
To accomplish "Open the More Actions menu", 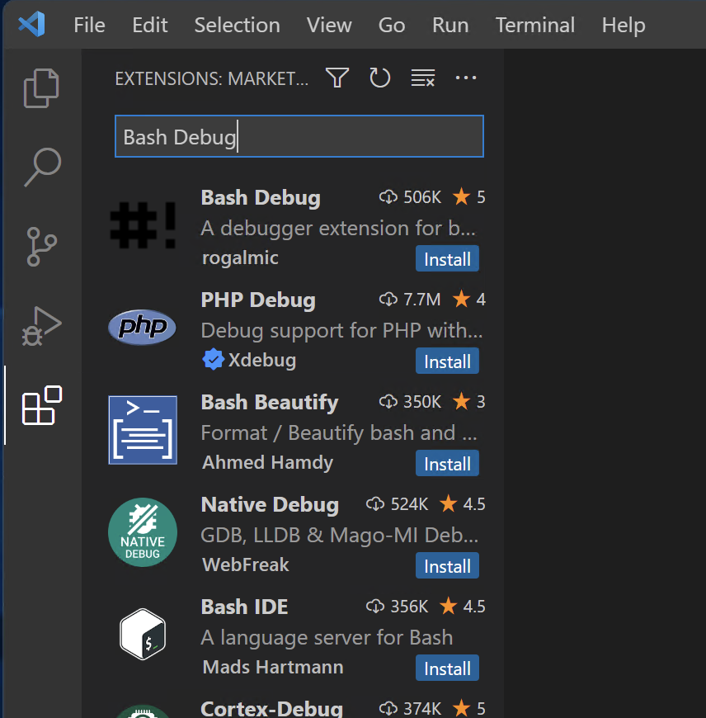I will coord(466,78).
